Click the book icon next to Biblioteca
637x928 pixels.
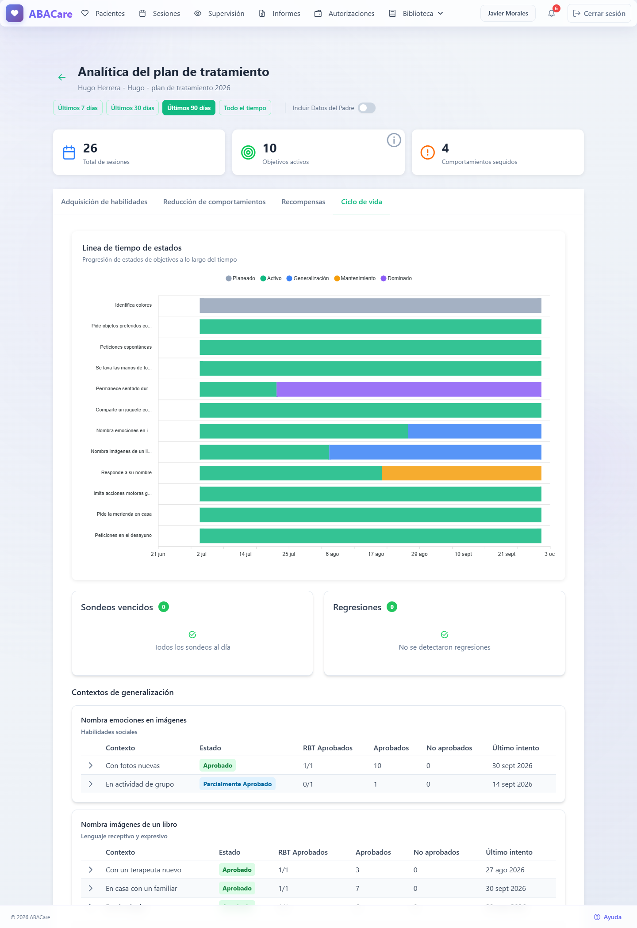pyautogui.click(x=392, y=13)
